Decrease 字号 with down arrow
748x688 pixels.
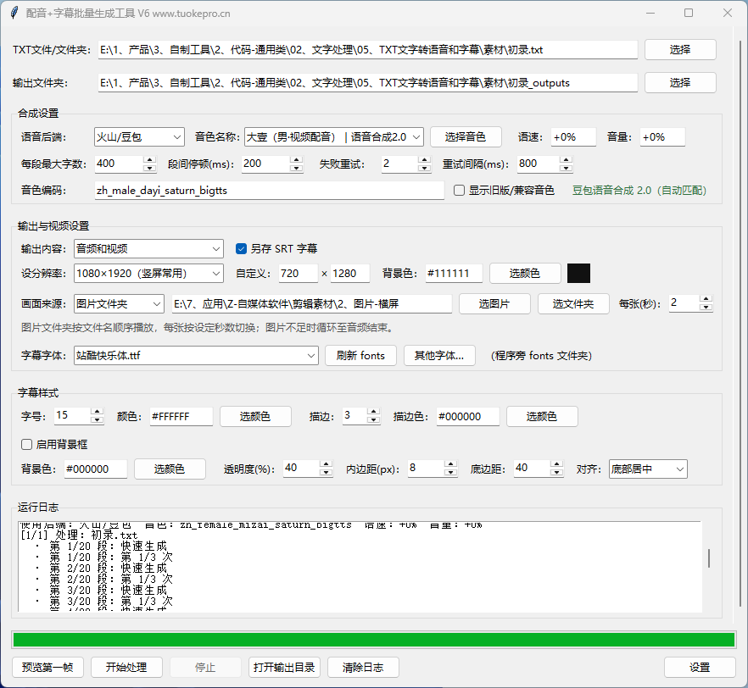tap(98, 419)
